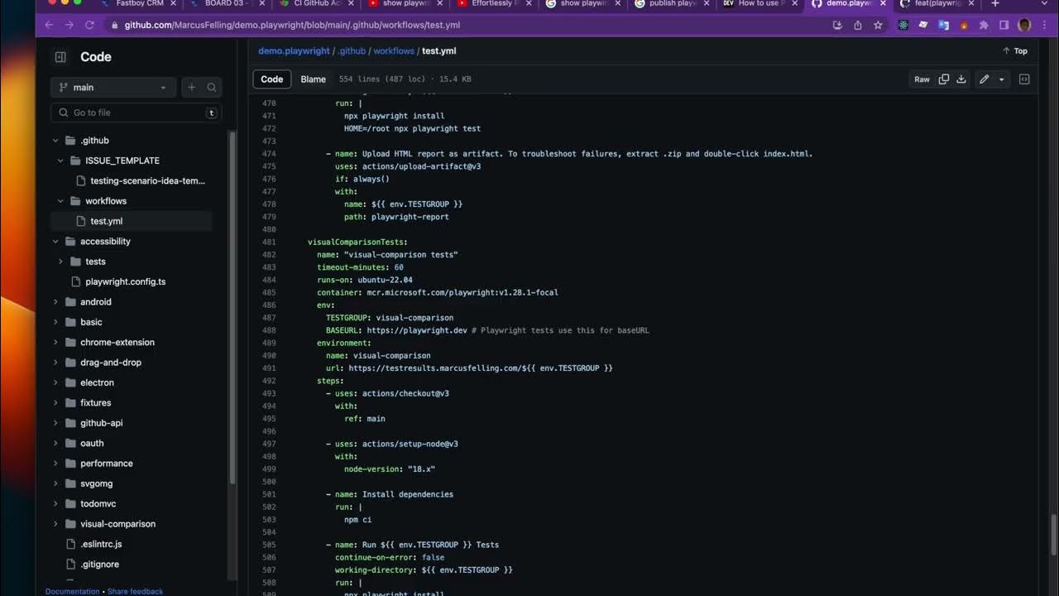The image size is (1059, 596).
Task: Open .github breadcrumb link
Action: [x=352, y=51]
